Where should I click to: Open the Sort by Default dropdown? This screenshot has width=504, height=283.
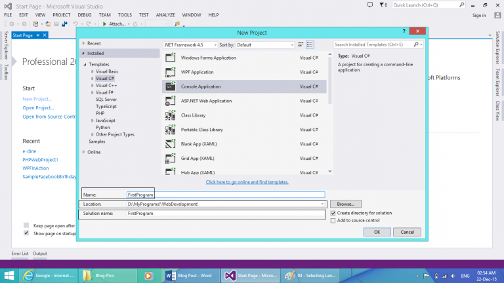265,45
